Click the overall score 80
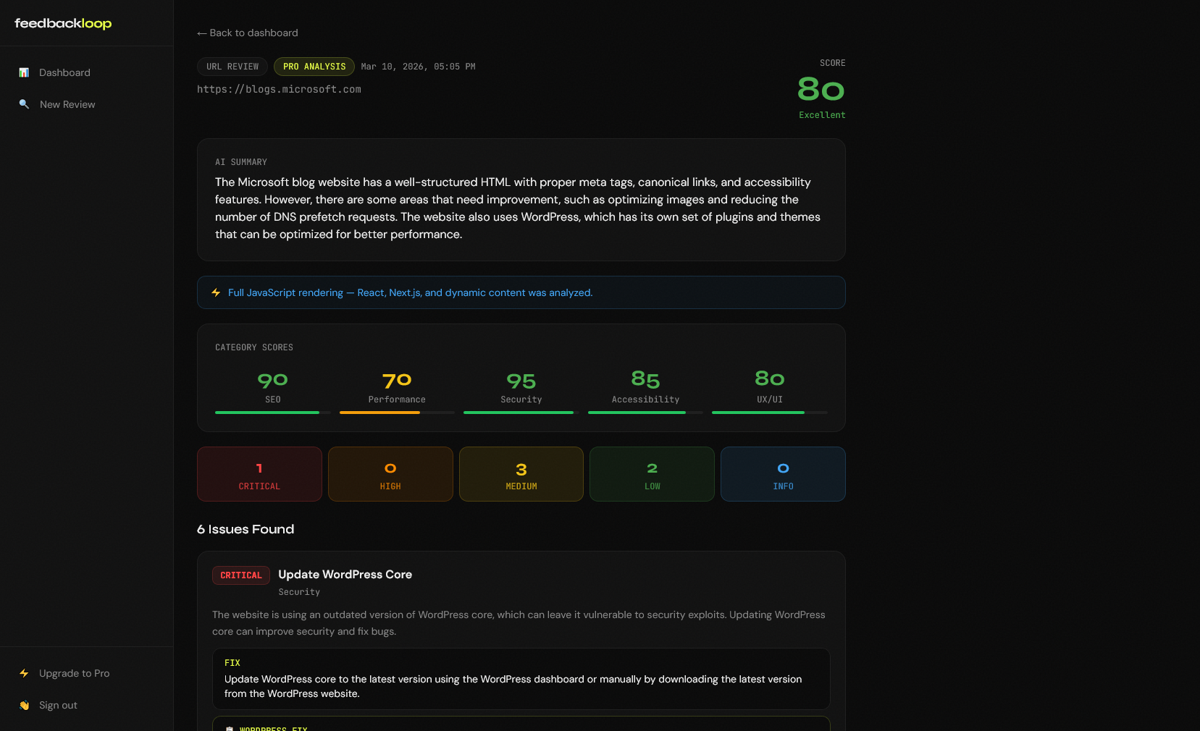The width and height of the screenshot is (1200, 731). pos(821,90)
